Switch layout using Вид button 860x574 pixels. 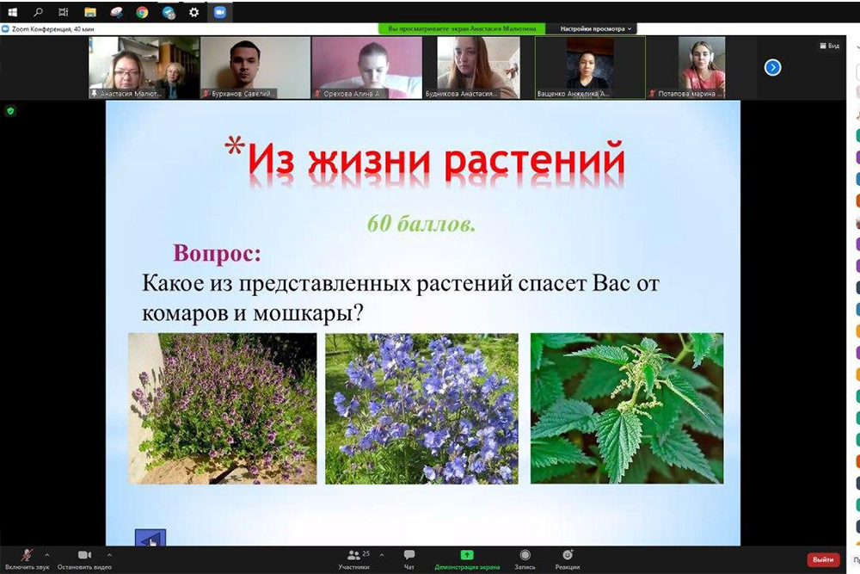pyautogui.click(x=828, y=46)
